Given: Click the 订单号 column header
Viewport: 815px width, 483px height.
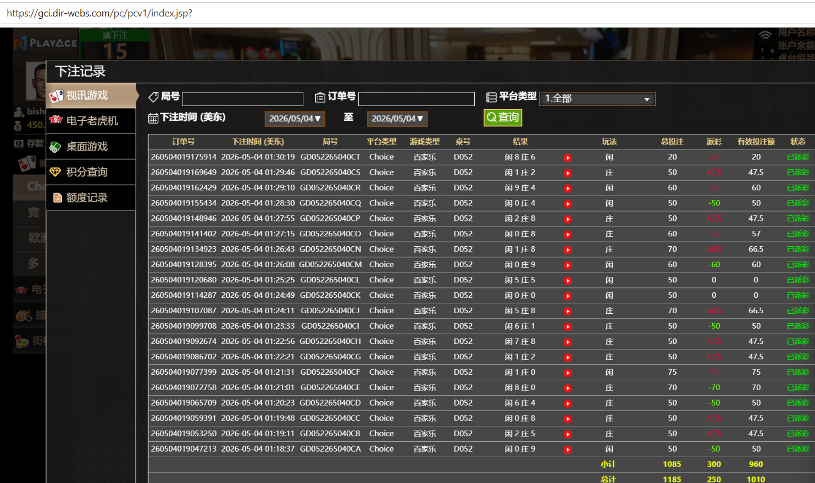Looking at the screenshot, I should pos(184,142).
